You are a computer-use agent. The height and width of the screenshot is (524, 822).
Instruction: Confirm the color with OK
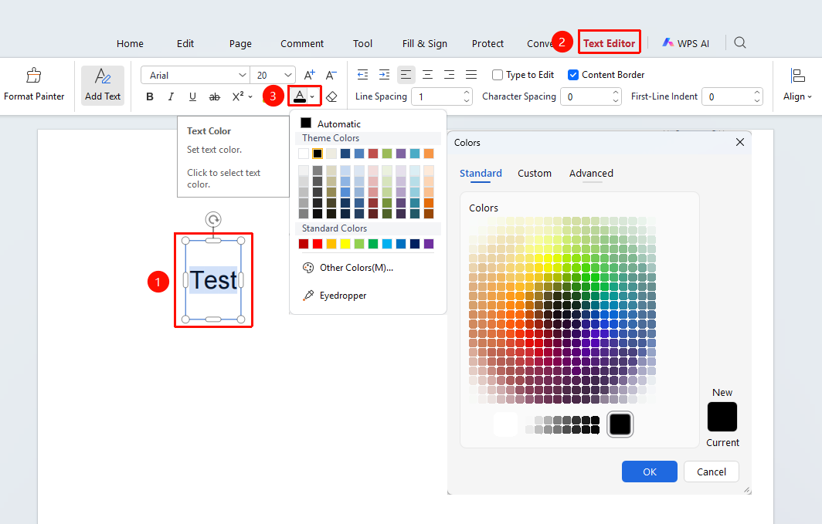coord(650,472)
